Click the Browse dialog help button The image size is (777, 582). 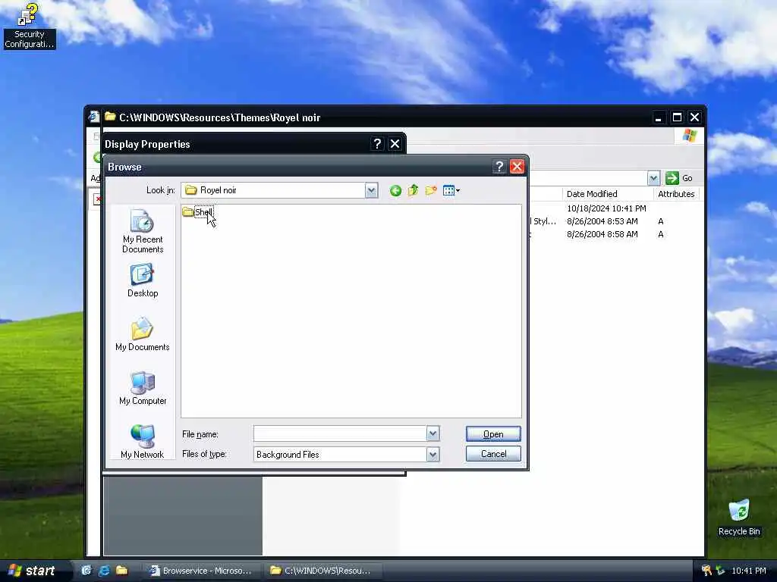pyautogui.click(x=499, y=167)
